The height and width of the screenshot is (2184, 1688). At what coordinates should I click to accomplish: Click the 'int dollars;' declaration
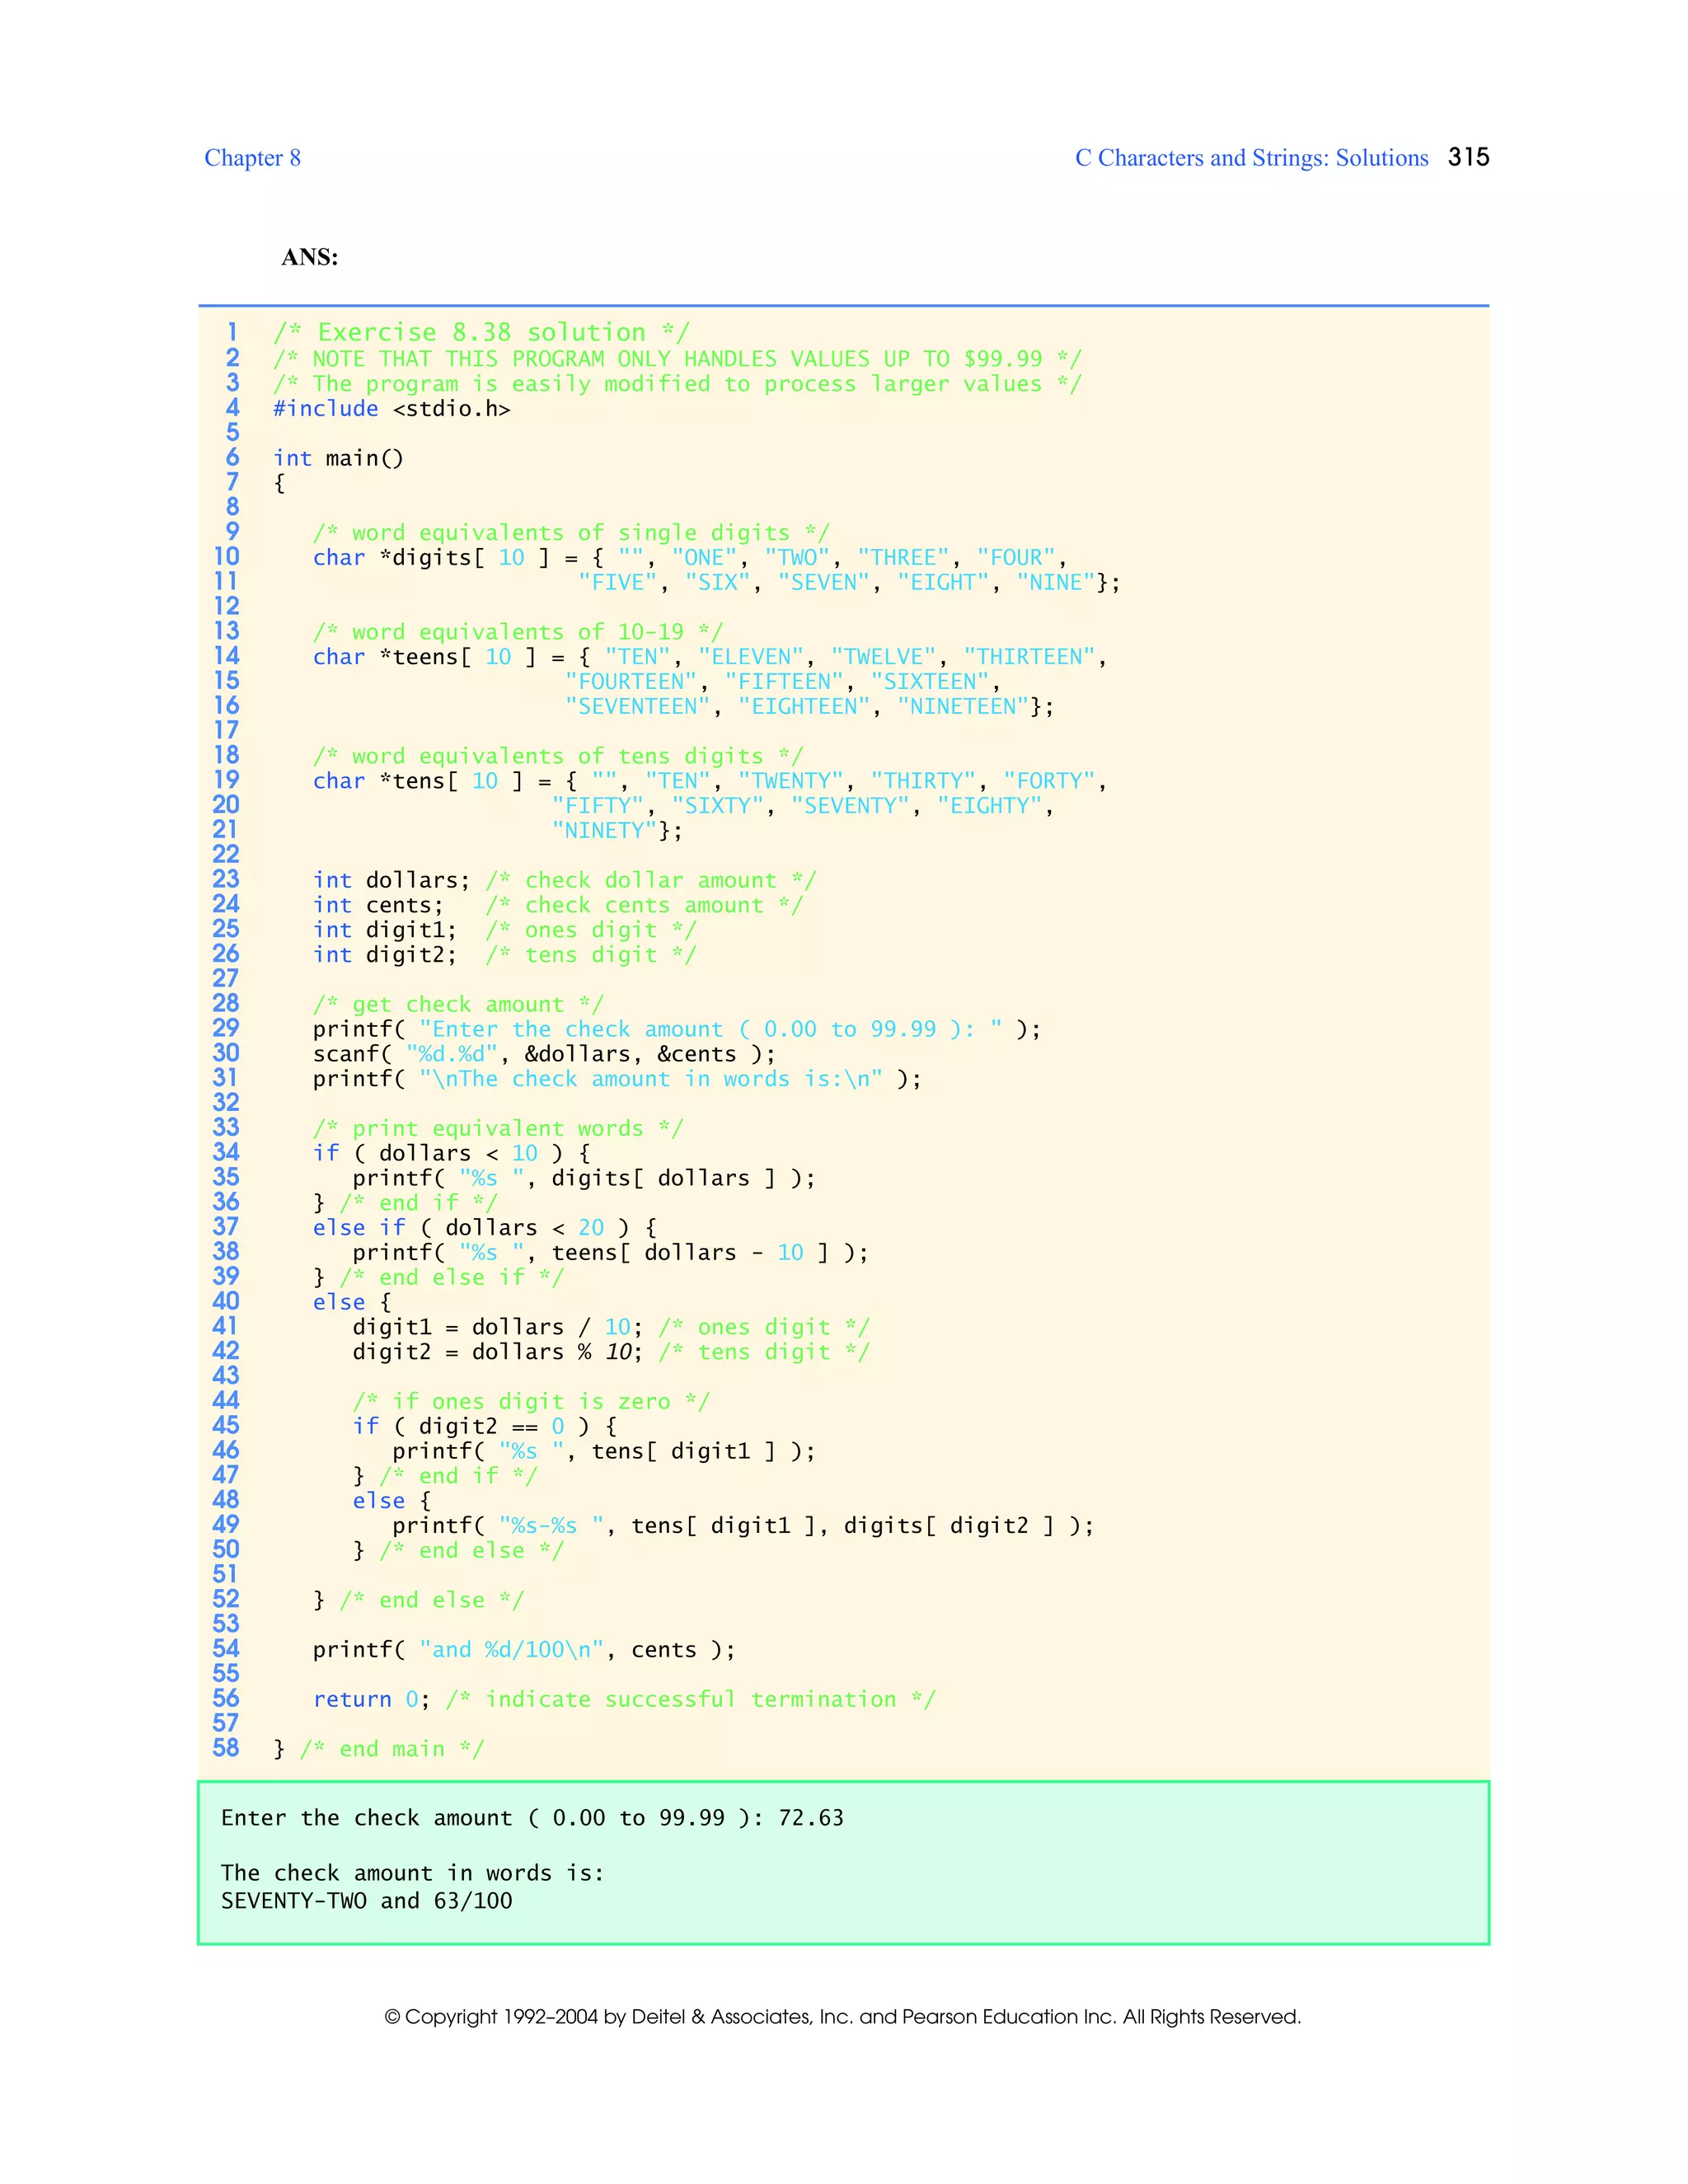tap(391, 880)
